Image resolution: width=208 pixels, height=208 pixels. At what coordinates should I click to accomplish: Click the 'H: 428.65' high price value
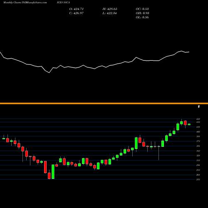(x=110, y=9)
